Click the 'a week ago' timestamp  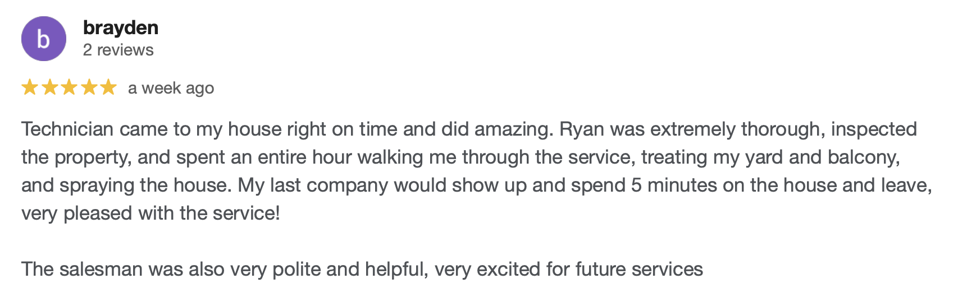click(x=171, y=88)
